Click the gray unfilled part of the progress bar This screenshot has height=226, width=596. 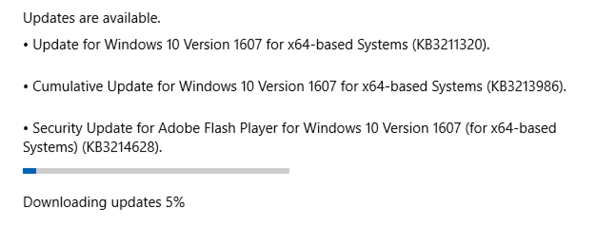coord(163,171)
